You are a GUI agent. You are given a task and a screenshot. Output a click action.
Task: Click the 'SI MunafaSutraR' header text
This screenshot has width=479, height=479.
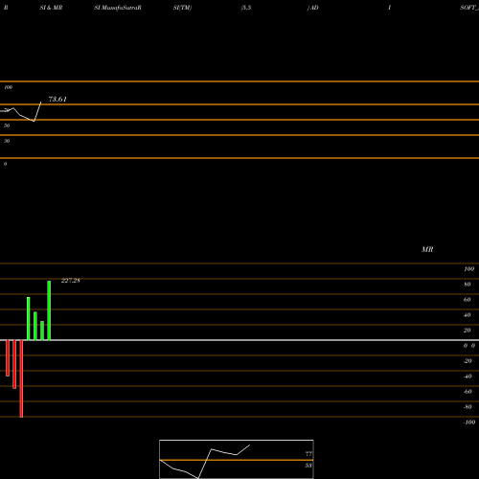118,8
